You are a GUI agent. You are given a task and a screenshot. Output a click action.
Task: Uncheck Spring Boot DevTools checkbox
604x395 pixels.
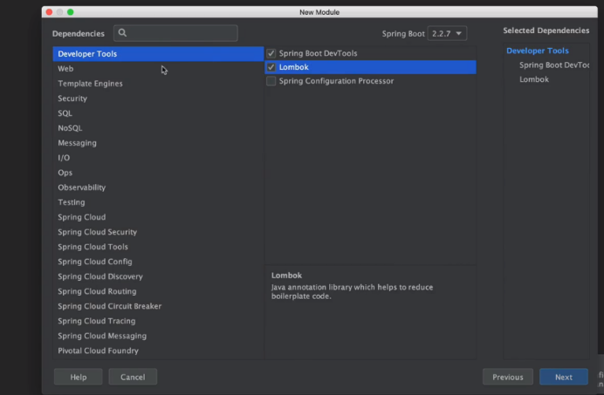(271, 53)
